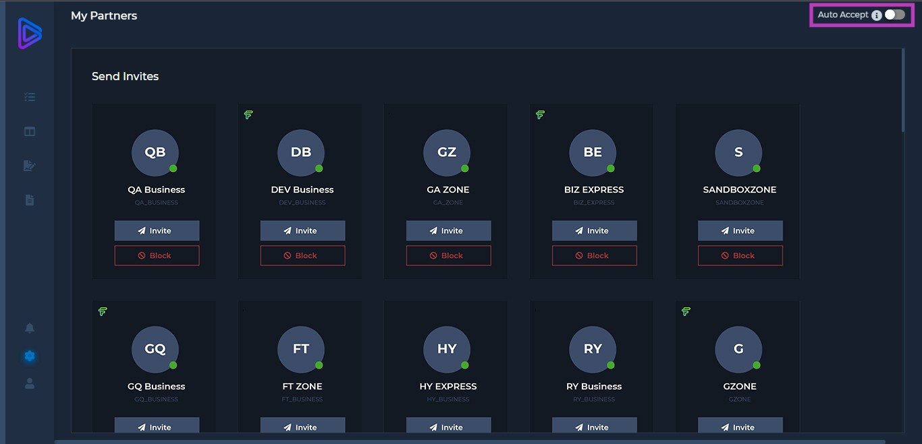922x444 pixels.
Task: Click green badge icon on BIZ EXPRESS card
Action: [540, 115]
